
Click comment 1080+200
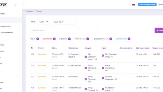[x=156, y=54]
